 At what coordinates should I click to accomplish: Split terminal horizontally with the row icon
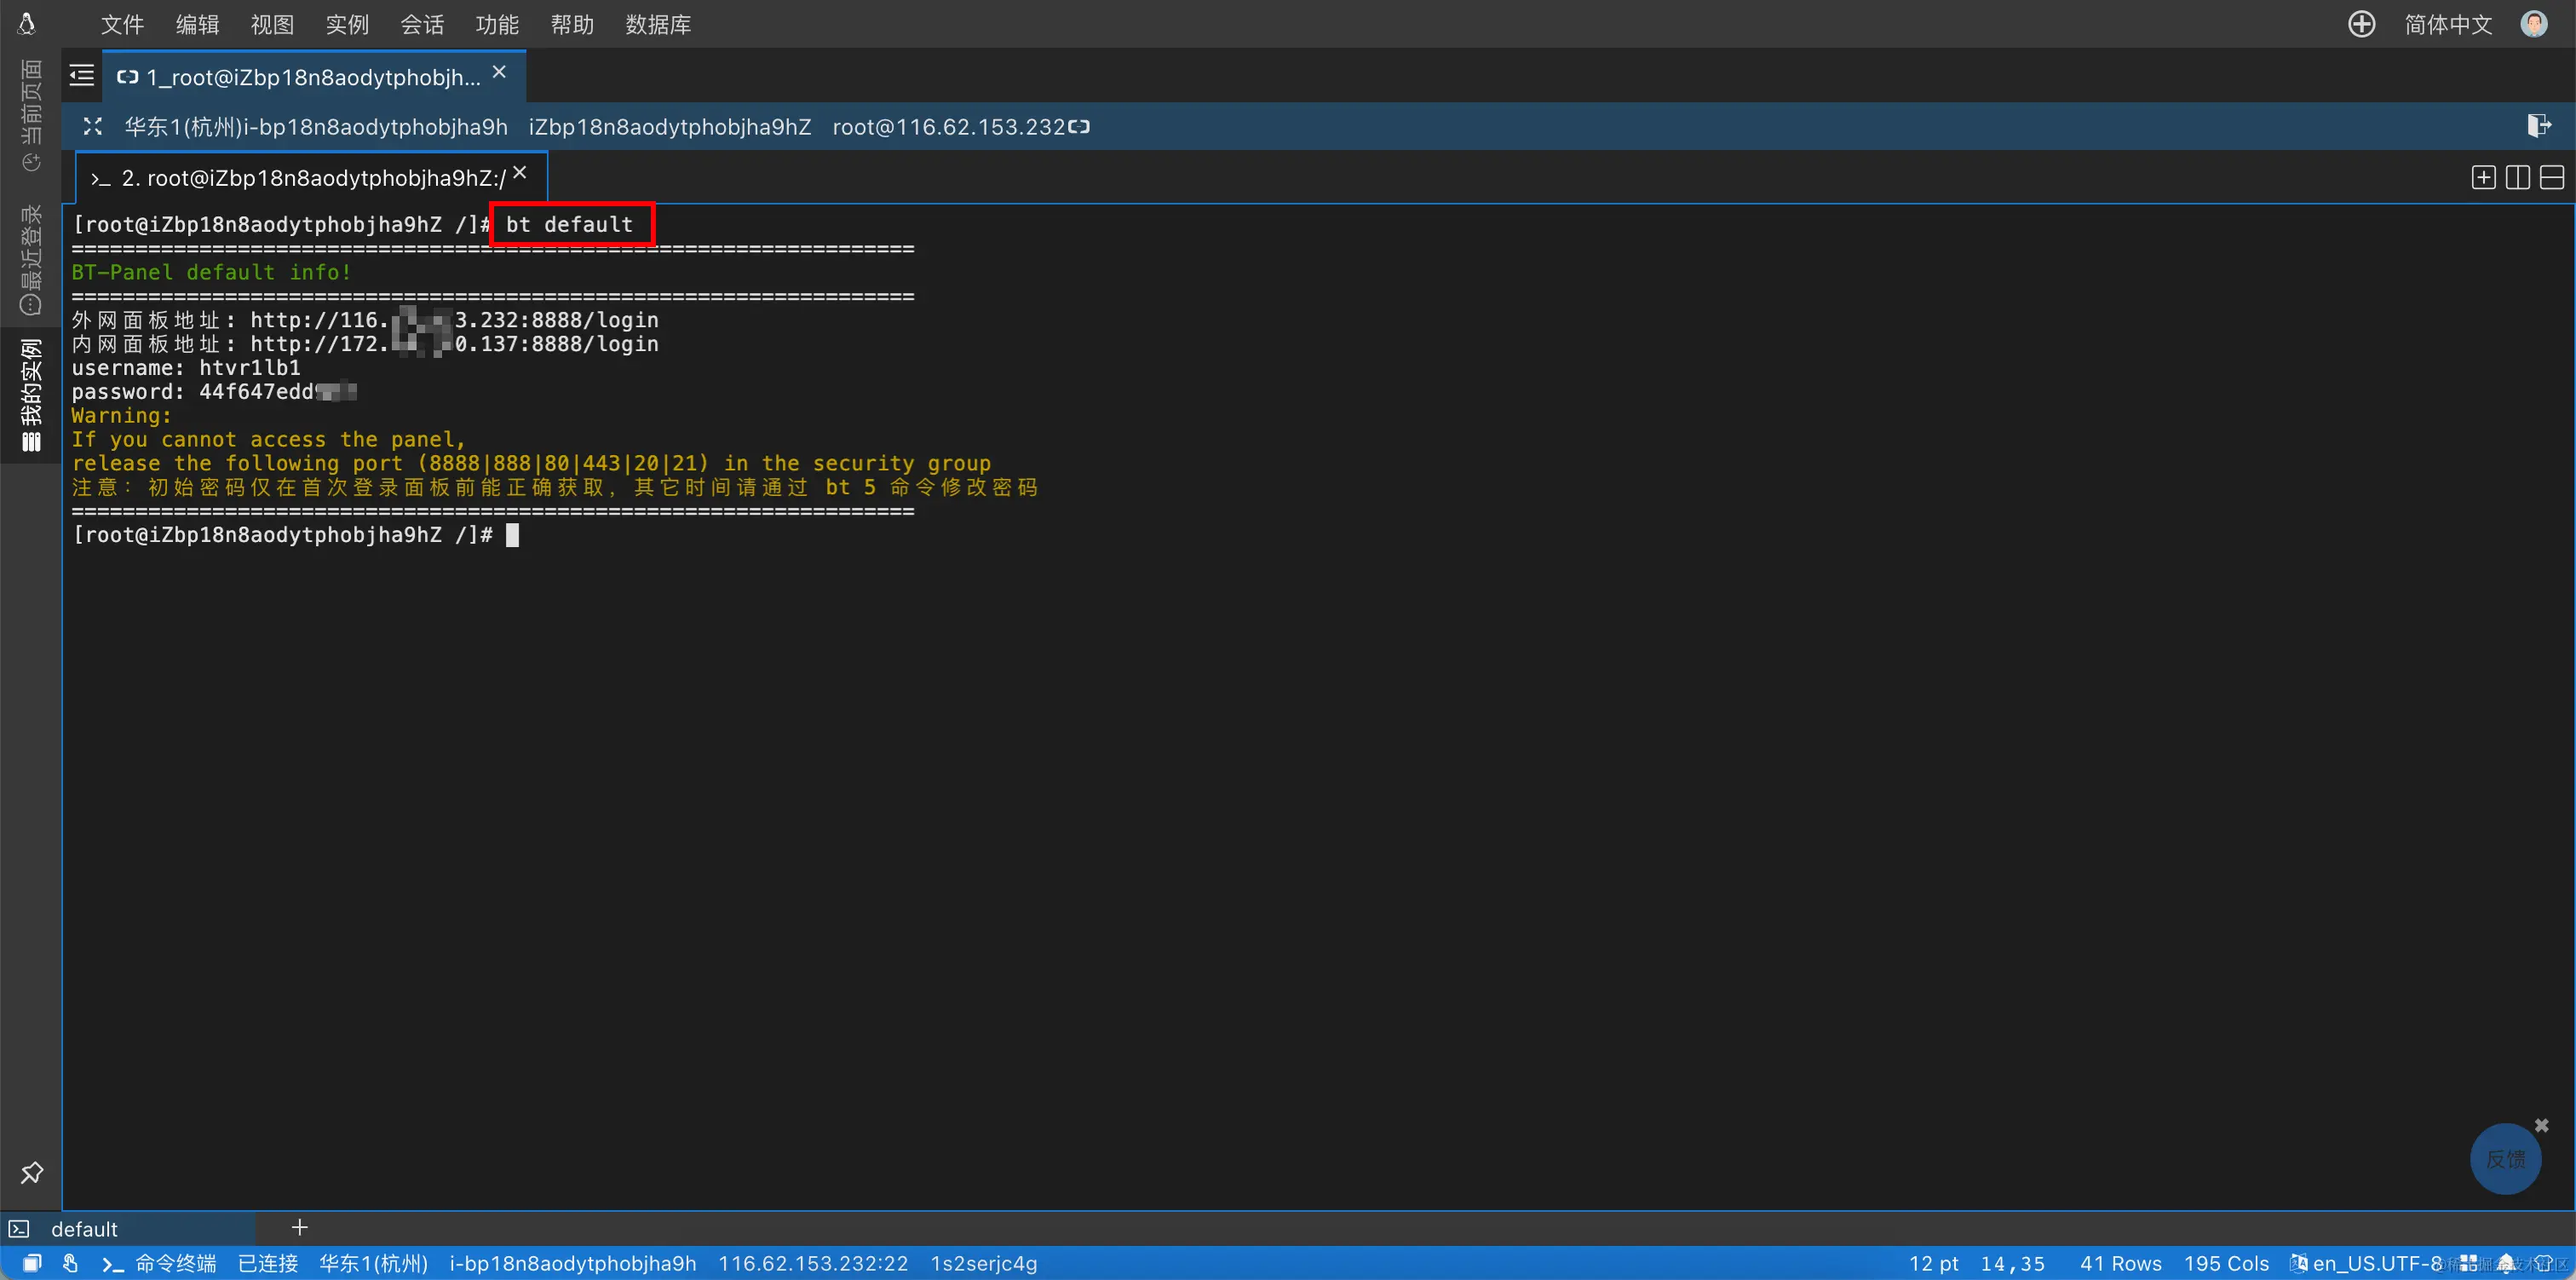pos(2551,178)
